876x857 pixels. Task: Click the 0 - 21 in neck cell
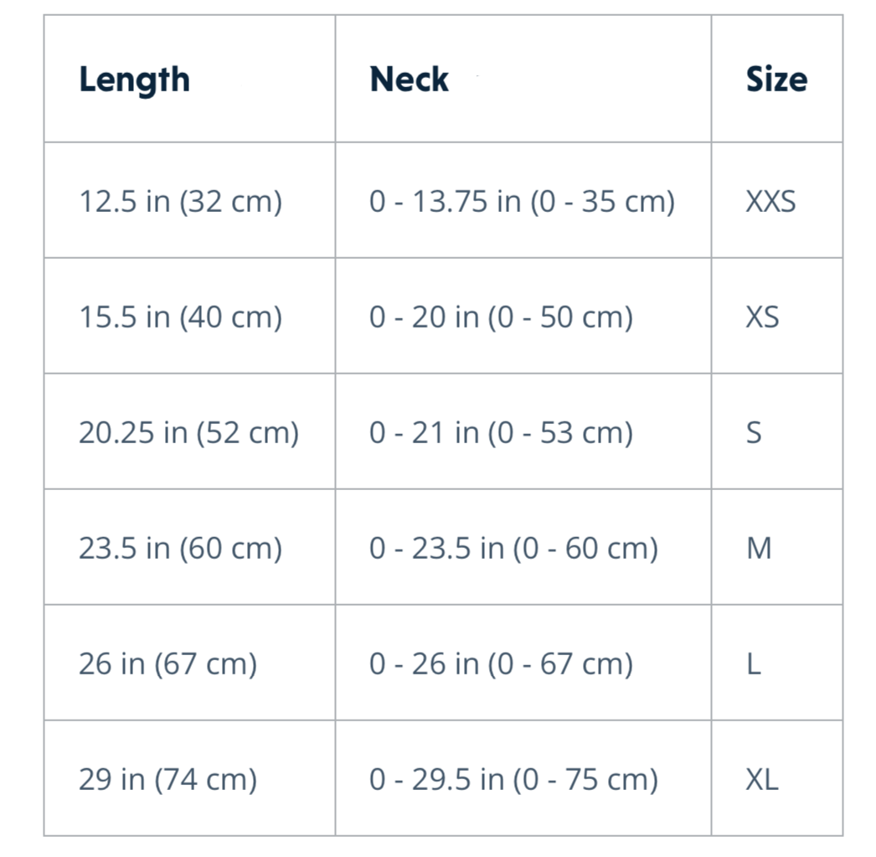[501, 433]
